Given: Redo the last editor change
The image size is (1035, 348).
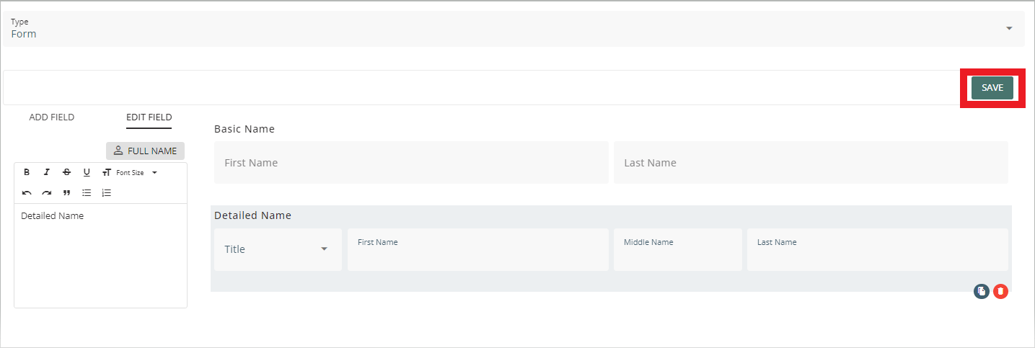Looking at the screenshot, I should tap(47, 193).
